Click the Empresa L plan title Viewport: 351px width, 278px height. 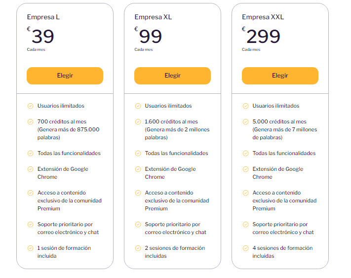point(43,17)
